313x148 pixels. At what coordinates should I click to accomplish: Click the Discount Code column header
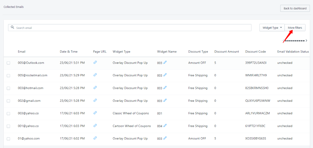click(255, 52)
